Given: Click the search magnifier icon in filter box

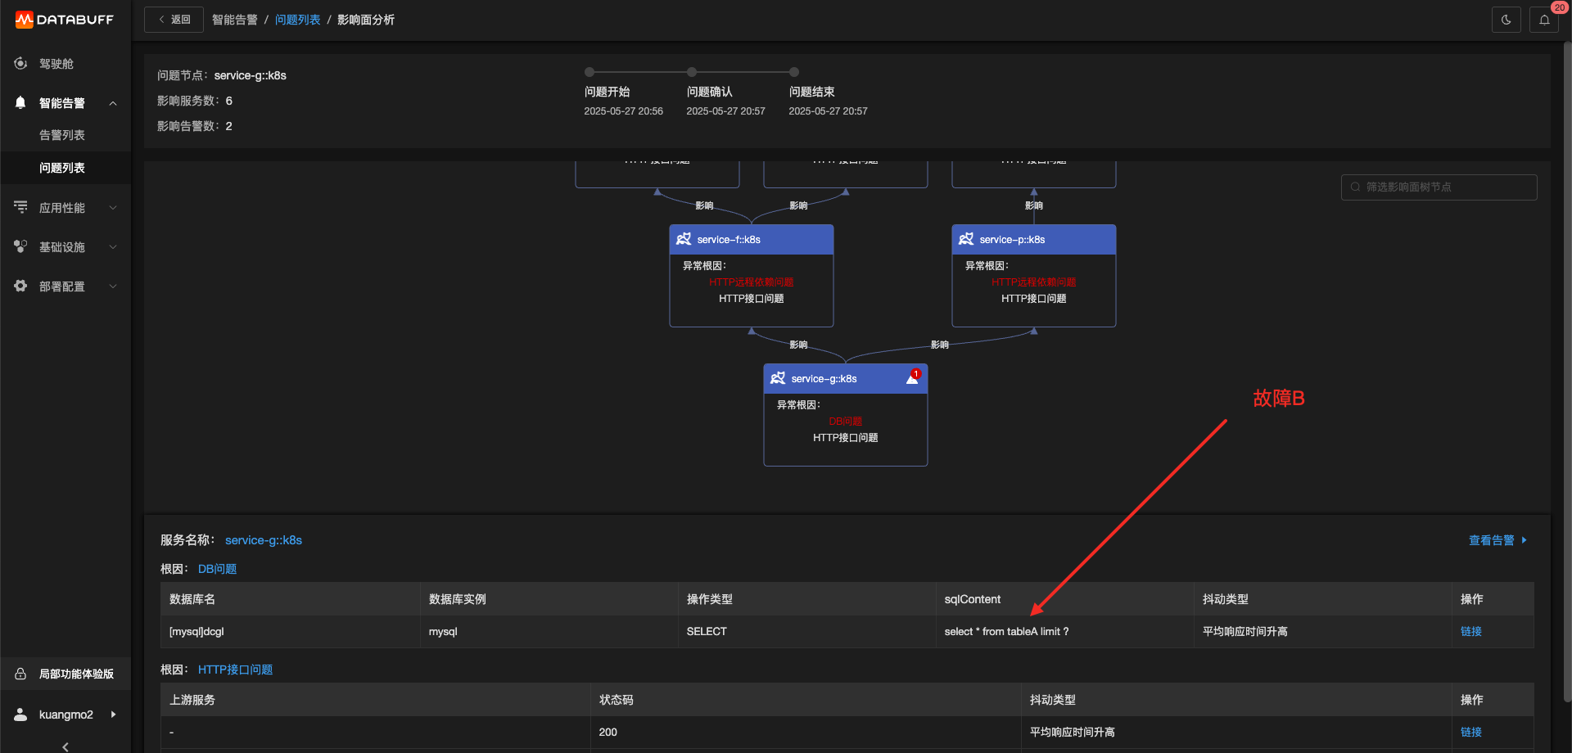Looking at the screenshot, I should (x=1355, y=187).
